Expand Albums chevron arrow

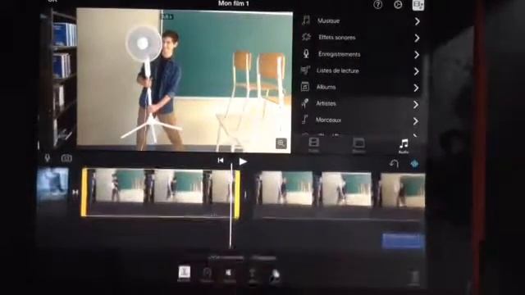point(416,88)
